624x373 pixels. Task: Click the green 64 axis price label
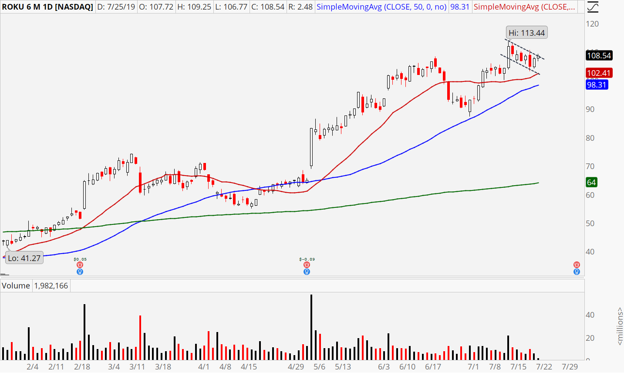[591, 182]
